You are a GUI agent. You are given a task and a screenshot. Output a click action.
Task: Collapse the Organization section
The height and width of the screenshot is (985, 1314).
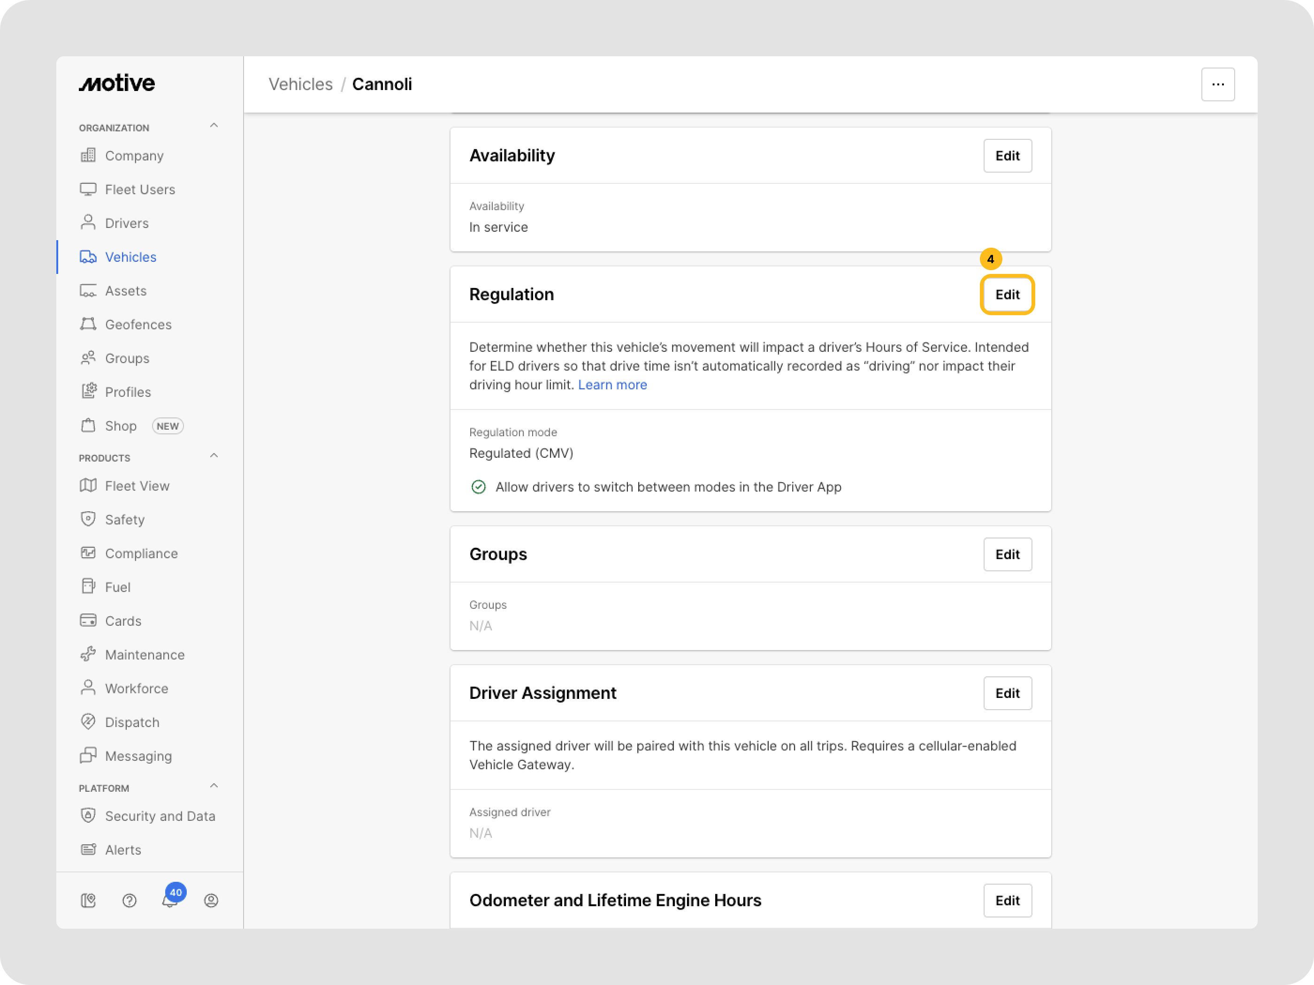pos(214,126)
